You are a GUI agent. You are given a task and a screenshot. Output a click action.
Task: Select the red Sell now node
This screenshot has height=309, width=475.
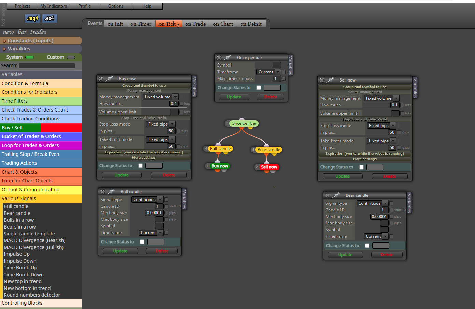[x=269, y=167]
